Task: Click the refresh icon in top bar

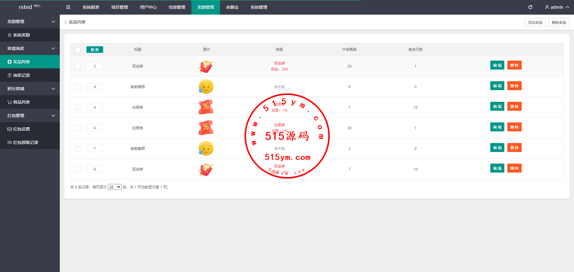Action: tap(530, 7)
